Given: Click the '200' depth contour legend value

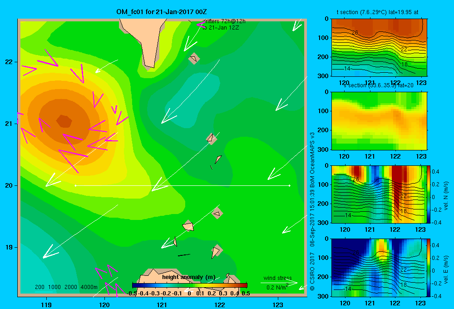Looking at the screenshot, I should 39,287.
